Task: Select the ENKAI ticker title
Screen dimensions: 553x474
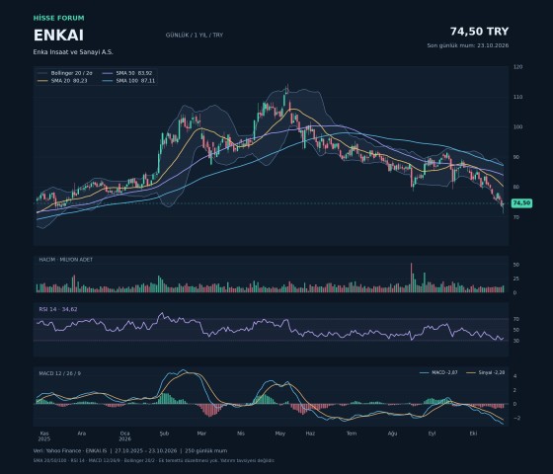Action: pos(58,36)
